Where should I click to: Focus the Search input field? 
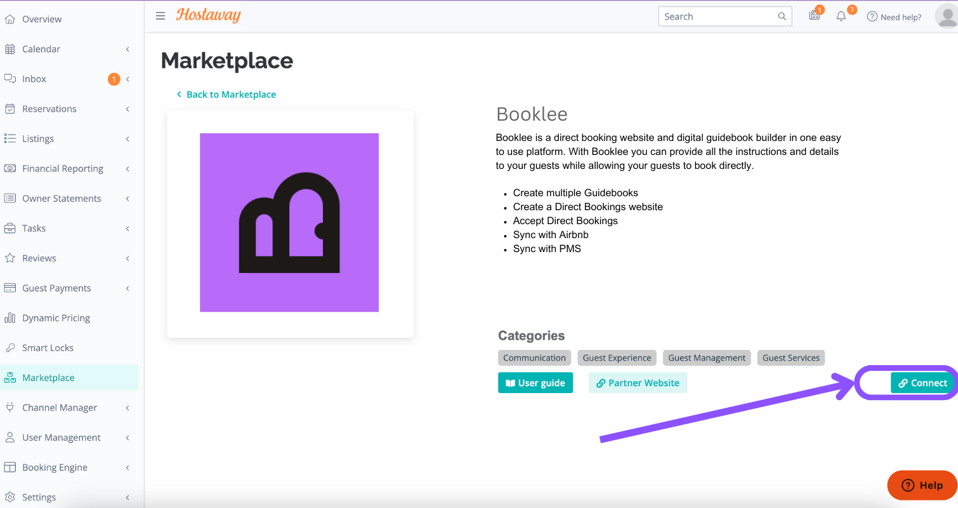(725, 17)
